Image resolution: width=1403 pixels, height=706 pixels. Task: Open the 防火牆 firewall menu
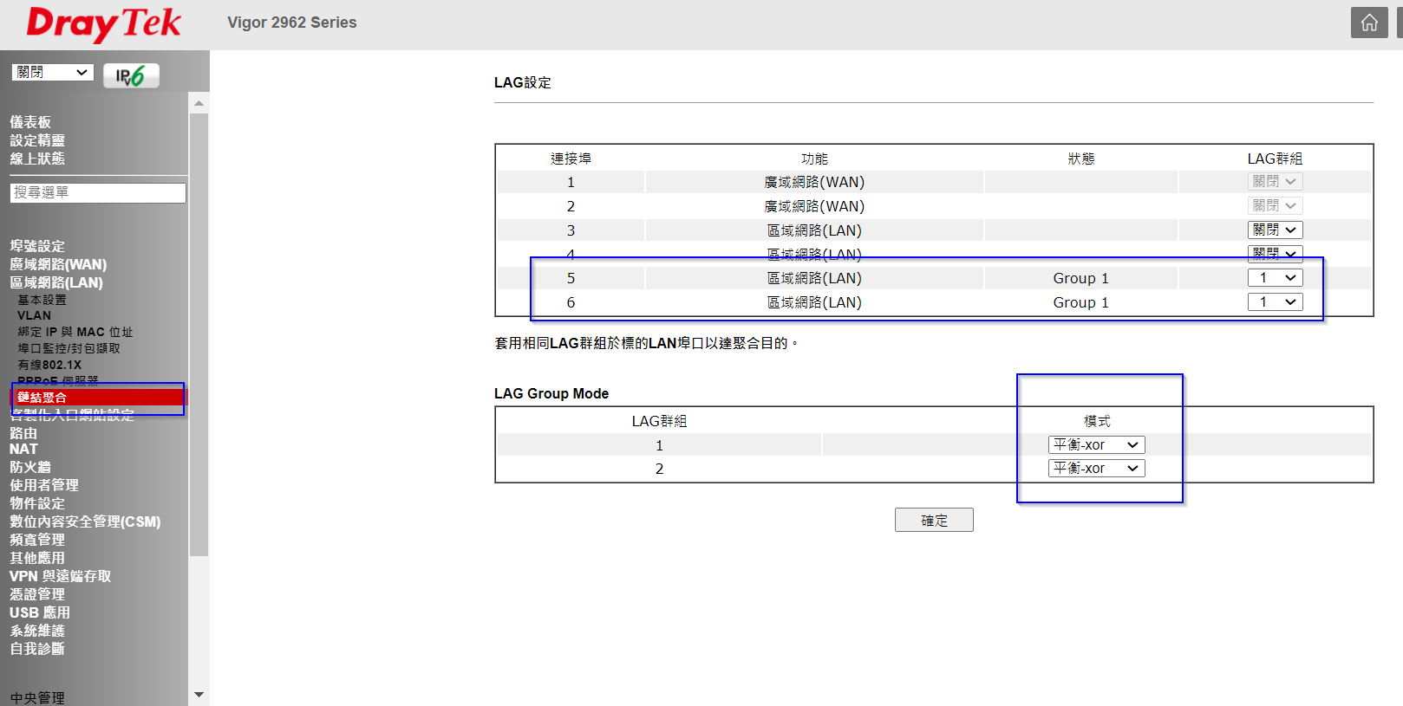coord(30,467)
